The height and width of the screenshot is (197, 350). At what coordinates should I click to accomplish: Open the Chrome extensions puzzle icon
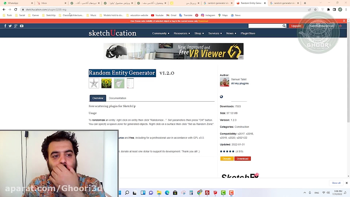click(328, 9)
